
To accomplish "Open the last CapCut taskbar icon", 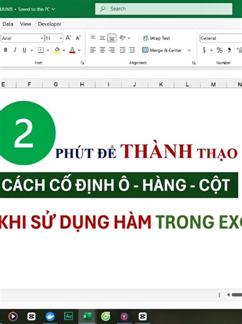I will coord(142,317).
